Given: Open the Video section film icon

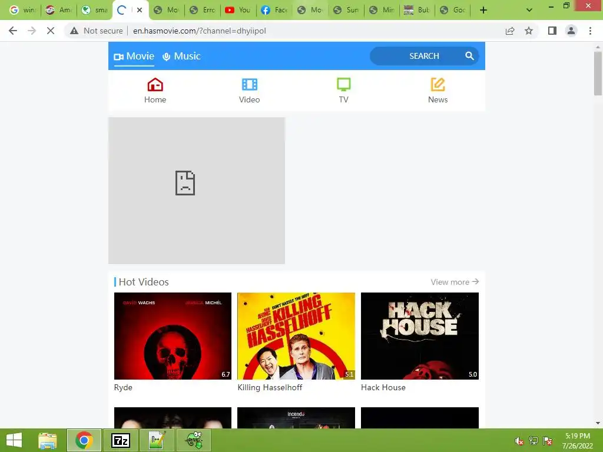Looking at the screenshot, I should pos(249,85).
